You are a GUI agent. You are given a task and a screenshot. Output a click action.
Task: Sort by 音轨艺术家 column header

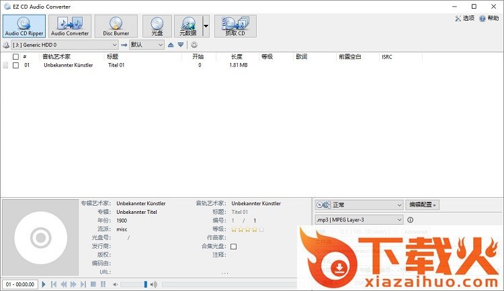pyautogui.click(x=56, y=57)
